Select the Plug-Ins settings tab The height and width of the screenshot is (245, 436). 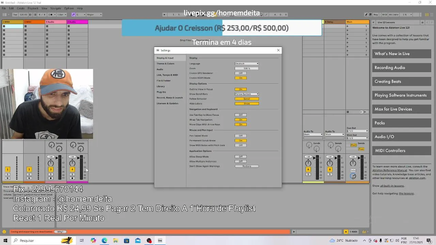(161, 92)
